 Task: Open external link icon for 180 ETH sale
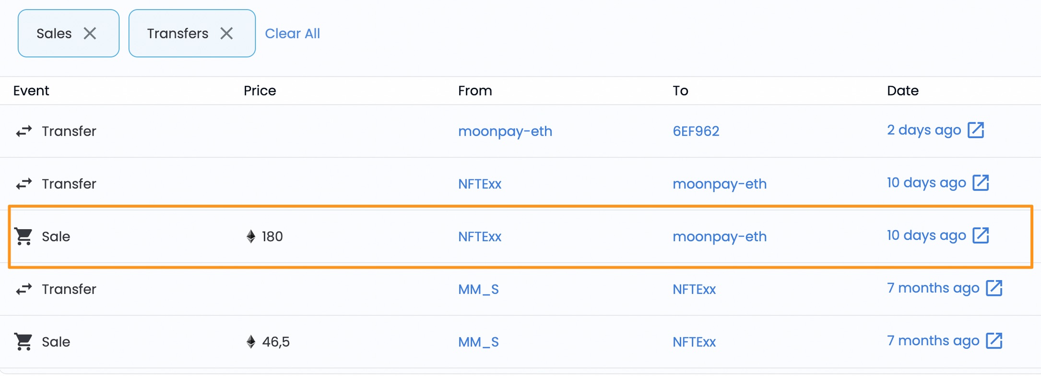click(981, 235)
